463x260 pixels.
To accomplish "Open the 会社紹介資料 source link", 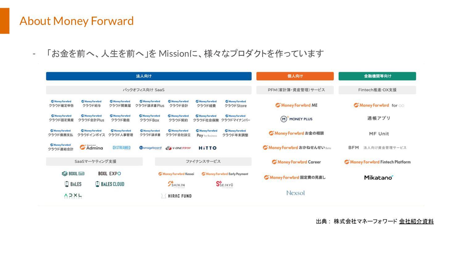I will pyautogui.click(x=416, y=221).
